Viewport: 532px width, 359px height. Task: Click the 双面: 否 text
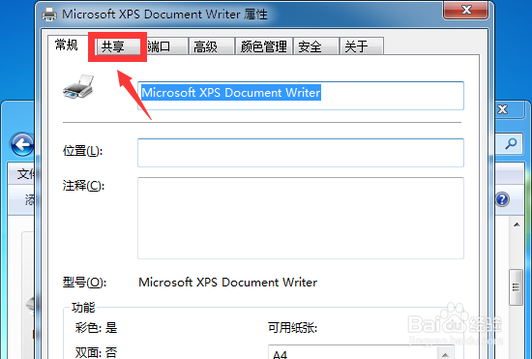(96, 352)
